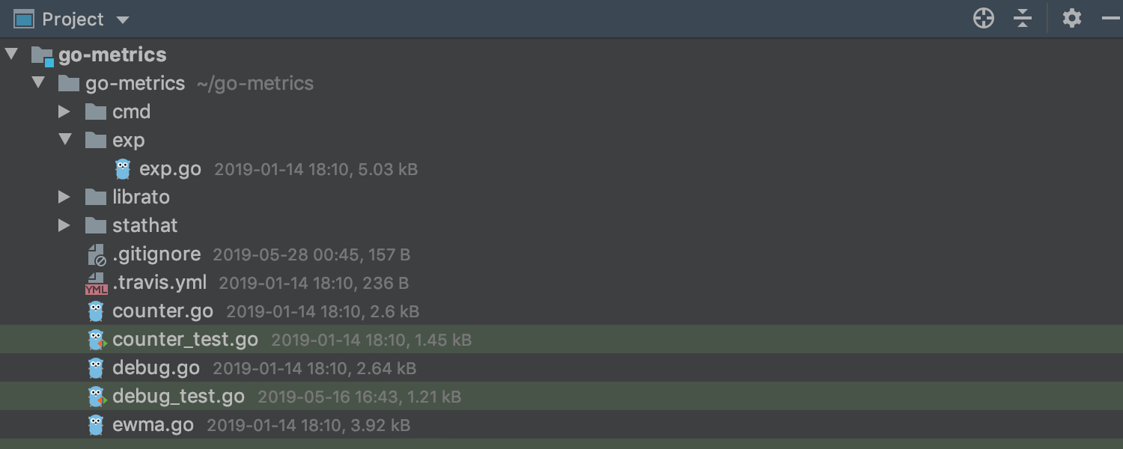Open the Project panel settings gear
Image resolution: width=1123 pixels, height=449 pixels.
click(x=1072, y=19)
